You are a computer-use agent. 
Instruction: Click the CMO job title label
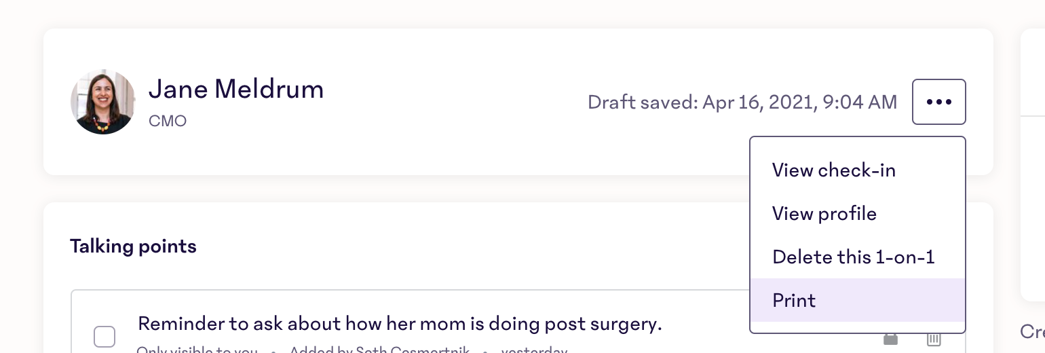pyautogui.click(x=167, y=122)
